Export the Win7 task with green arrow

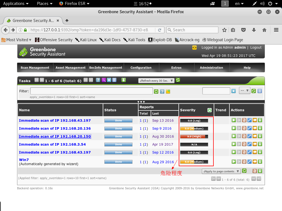pyautogui.click(x=260, y=162)
